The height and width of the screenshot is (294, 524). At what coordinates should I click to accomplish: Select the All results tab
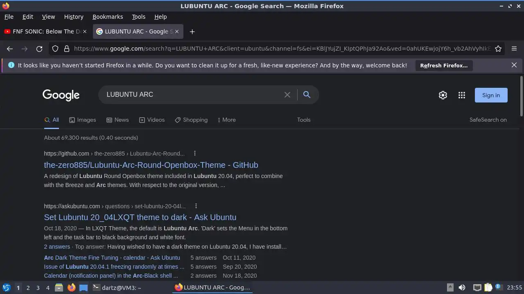52,120
